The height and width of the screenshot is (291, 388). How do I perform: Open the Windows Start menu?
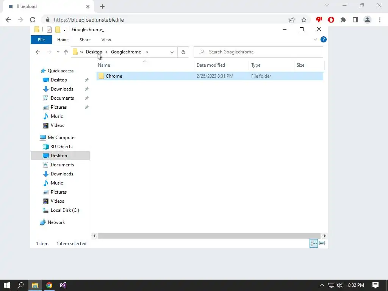coord(7,285)
